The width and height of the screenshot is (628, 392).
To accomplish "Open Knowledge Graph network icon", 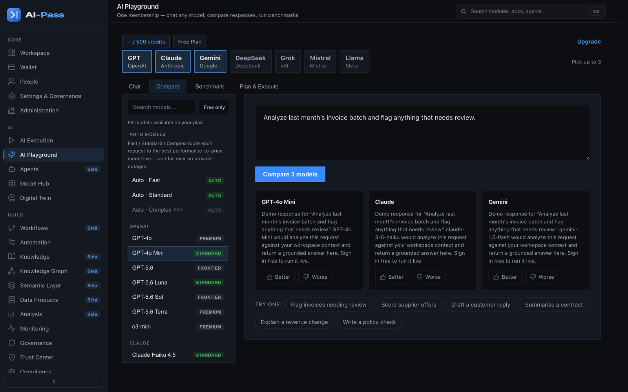I will pyautogui.click(x=12, y=271).
